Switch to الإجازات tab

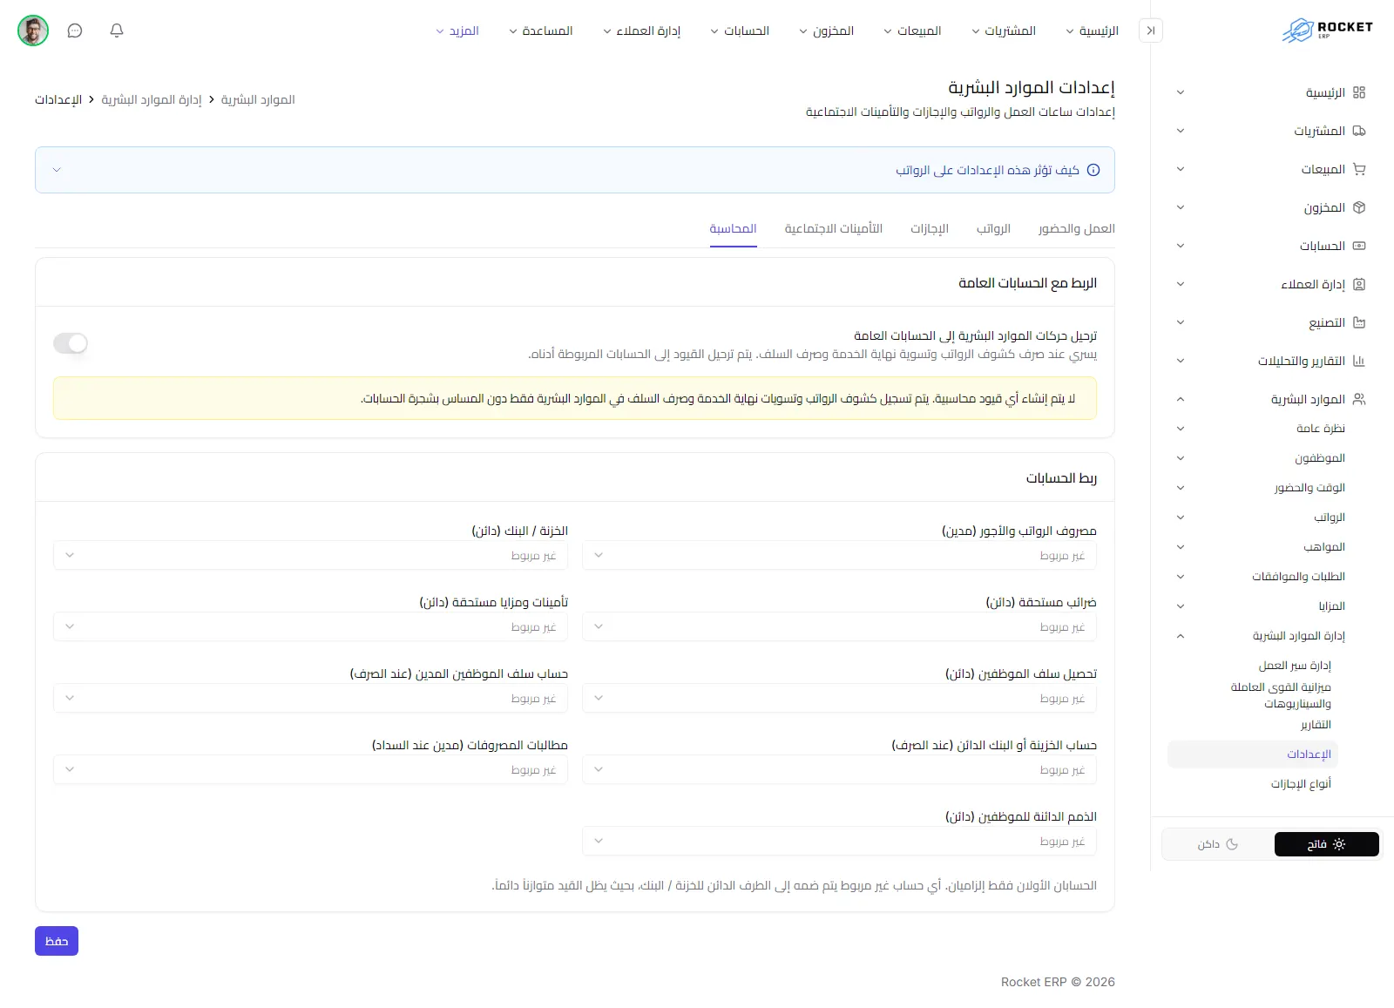930,228
